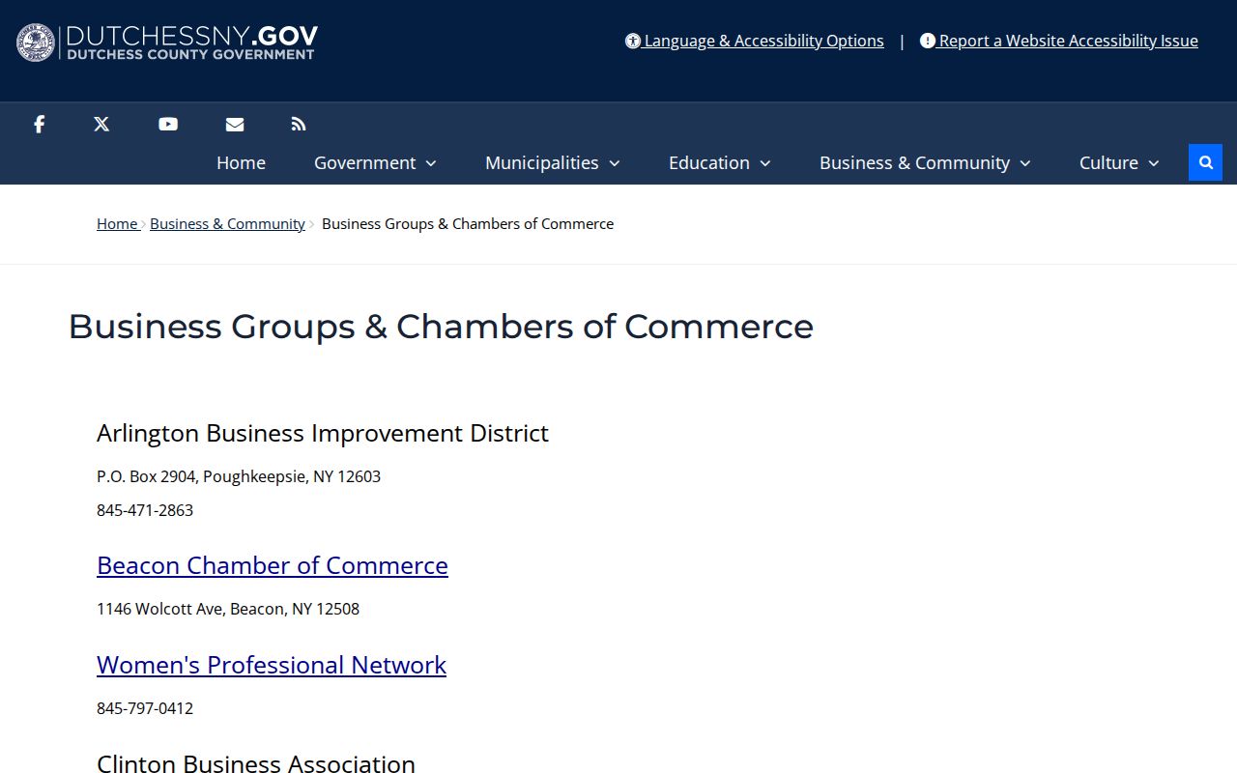The image size is (1237, 773).
Task: Open the RSS feed icon
Action: (299, 124)
